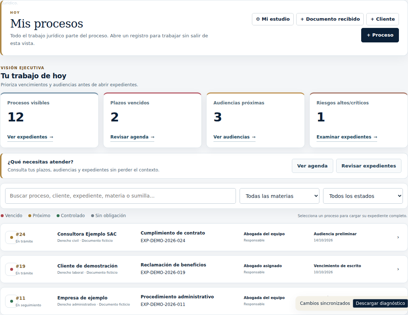Click the Cambios sincronizados status
408x315 pixels.
[x=325, y=303]
